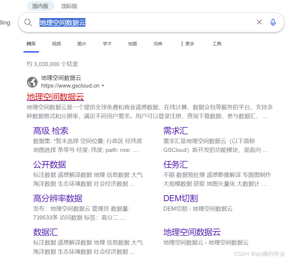The image size is (286, 259).
Task: Expand dropdown arrow next to gscloud.cn URL
Action: tap(103, 86)
